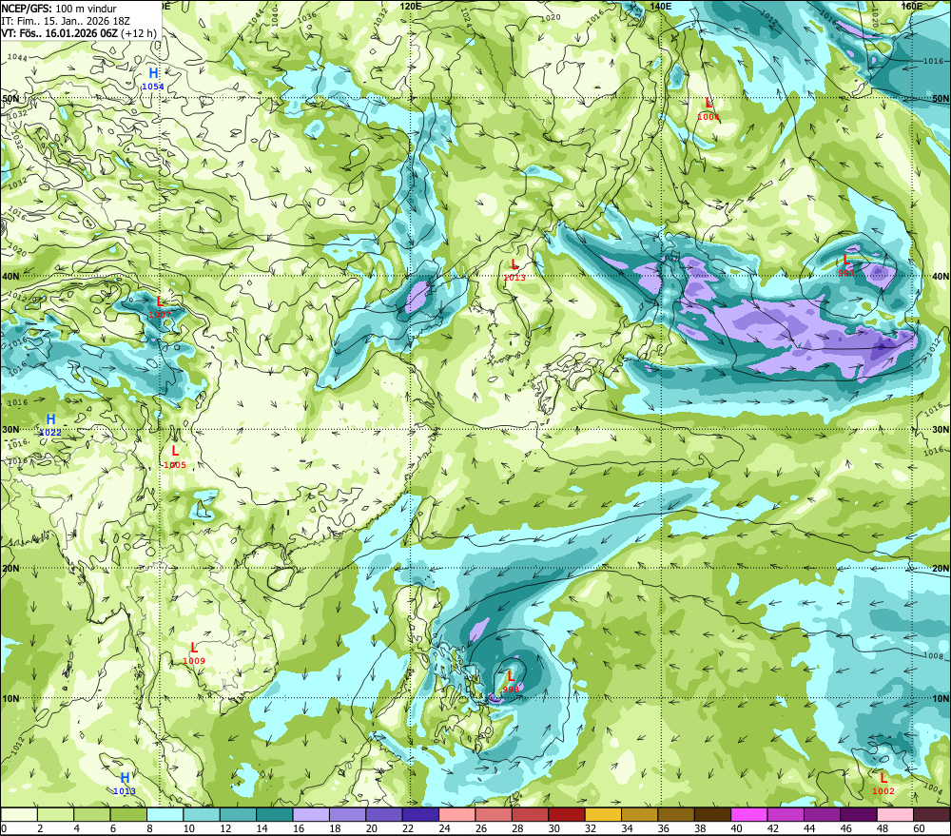Pick the 46–48 deep purple legend swatch
This screenshot has width=951, height=836.
859,814
